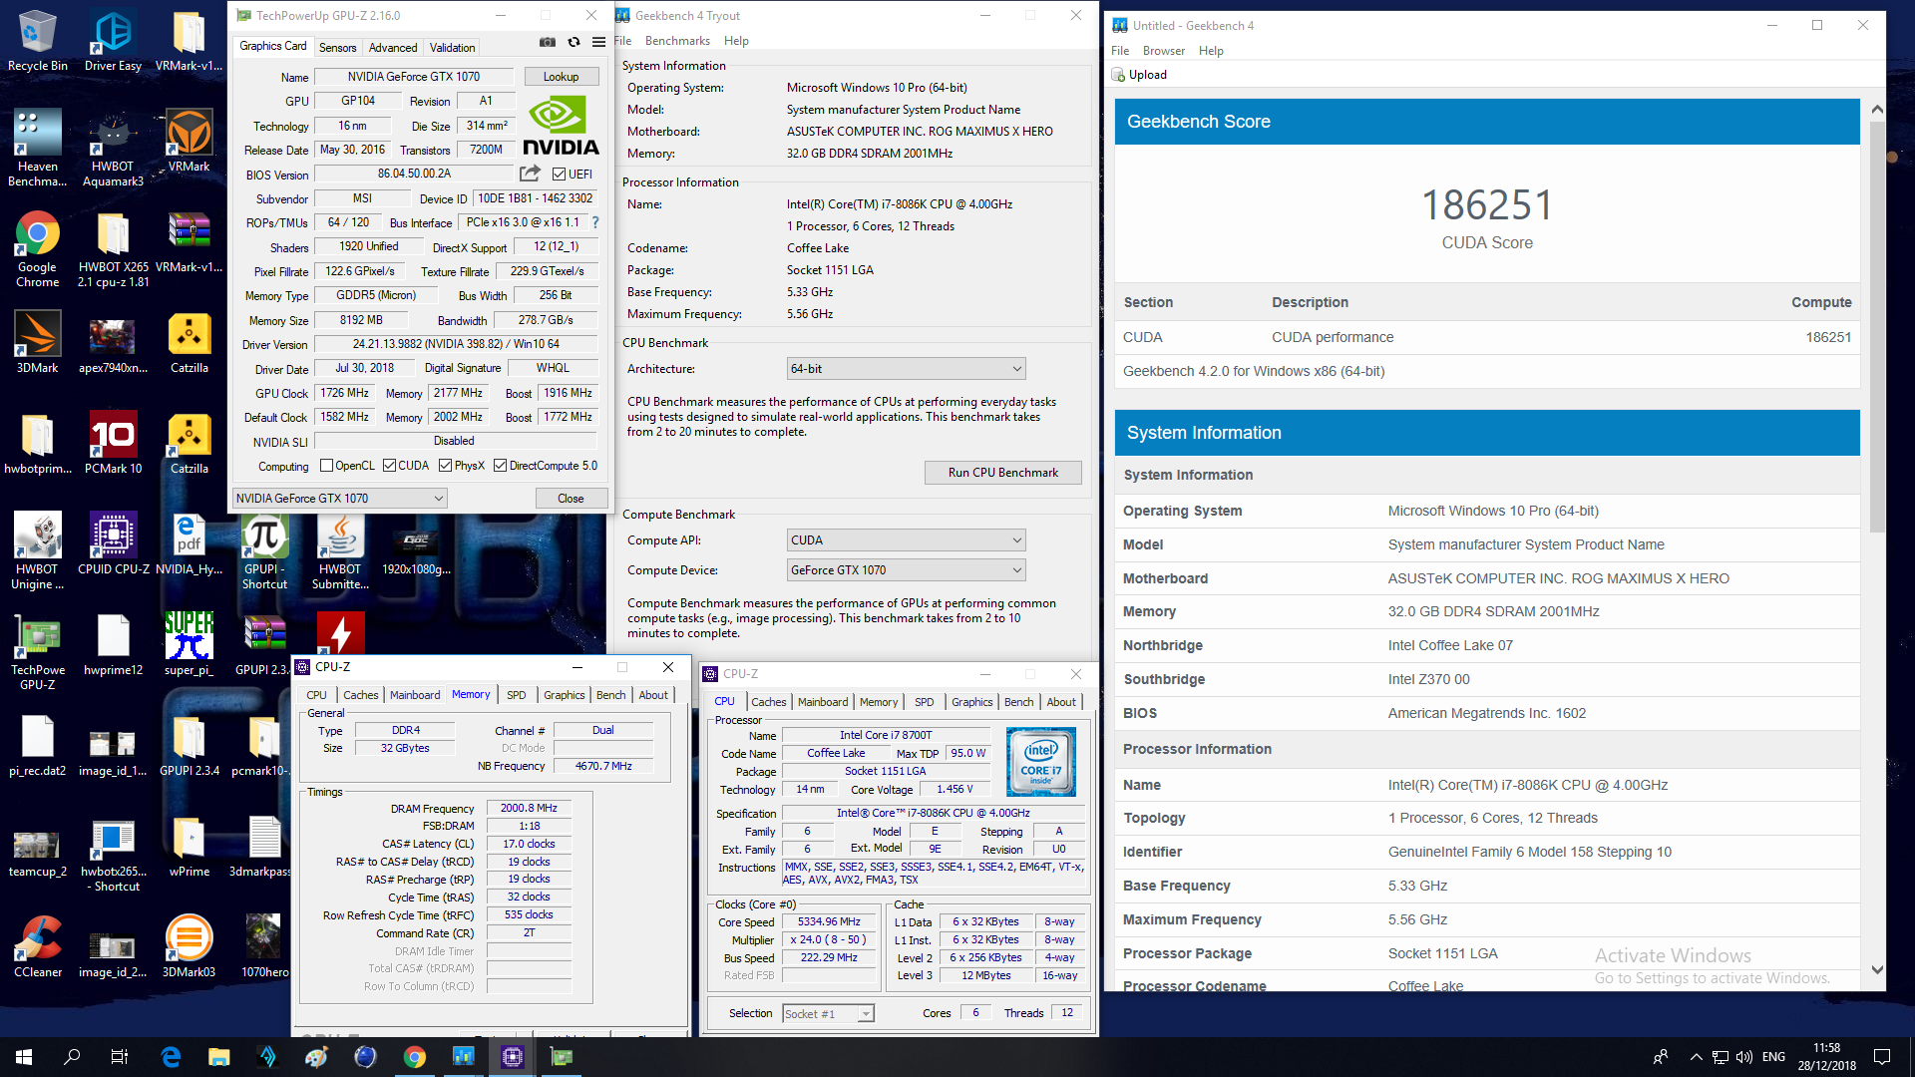The width and height of the screenshot is (1915, 1077).
Task: Open the File menu in Geekbench 4 window
Action: click(1120, 51)
